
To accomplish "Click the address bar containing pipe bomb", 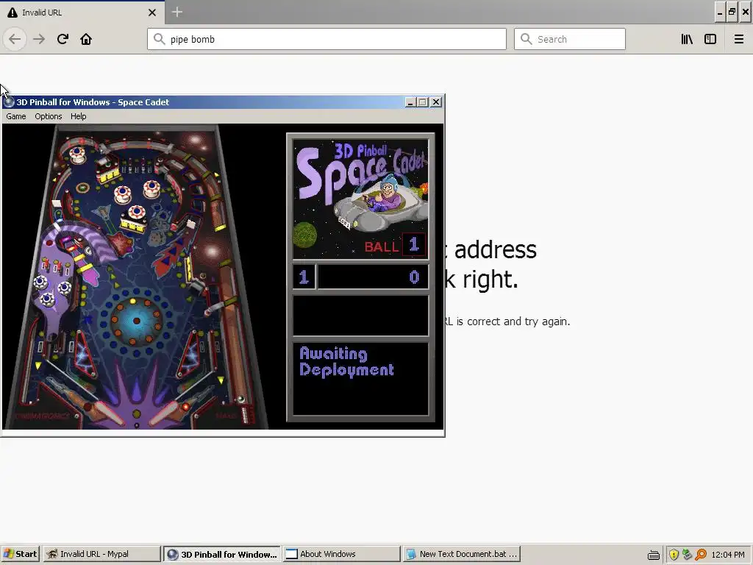I will [326, 39].
